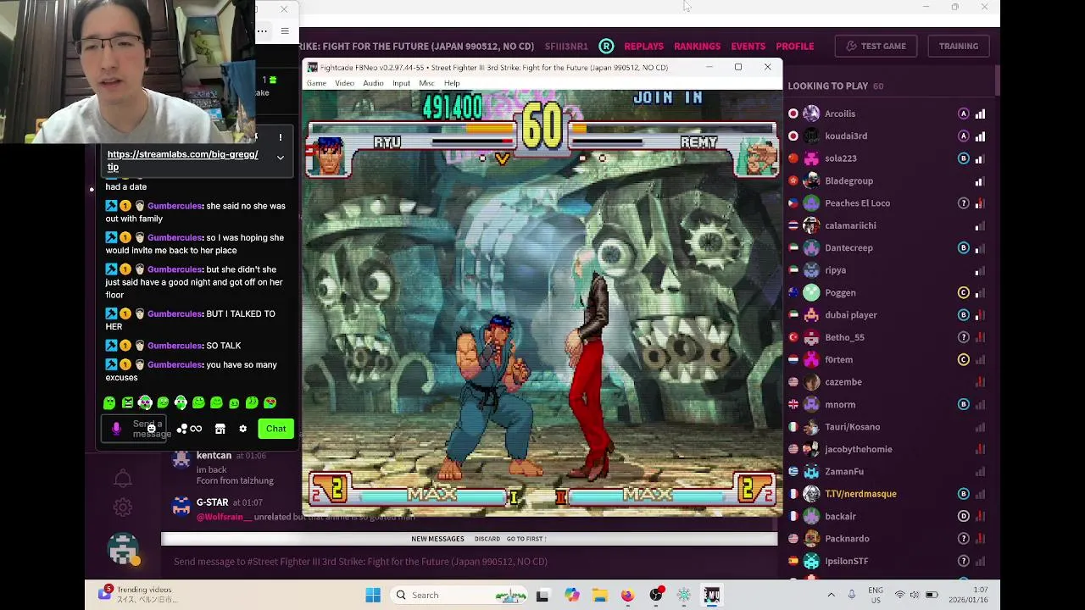
Task: Click the taskbar Search box
Action: pyautogui.click(x=459, y=595)
